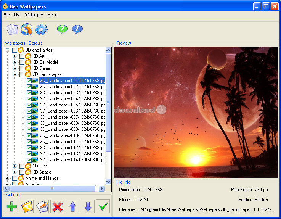Click the folder icon beside 3D Game
Screen dimensions: 281x219
pyautogui.click(x=28, y=68)
